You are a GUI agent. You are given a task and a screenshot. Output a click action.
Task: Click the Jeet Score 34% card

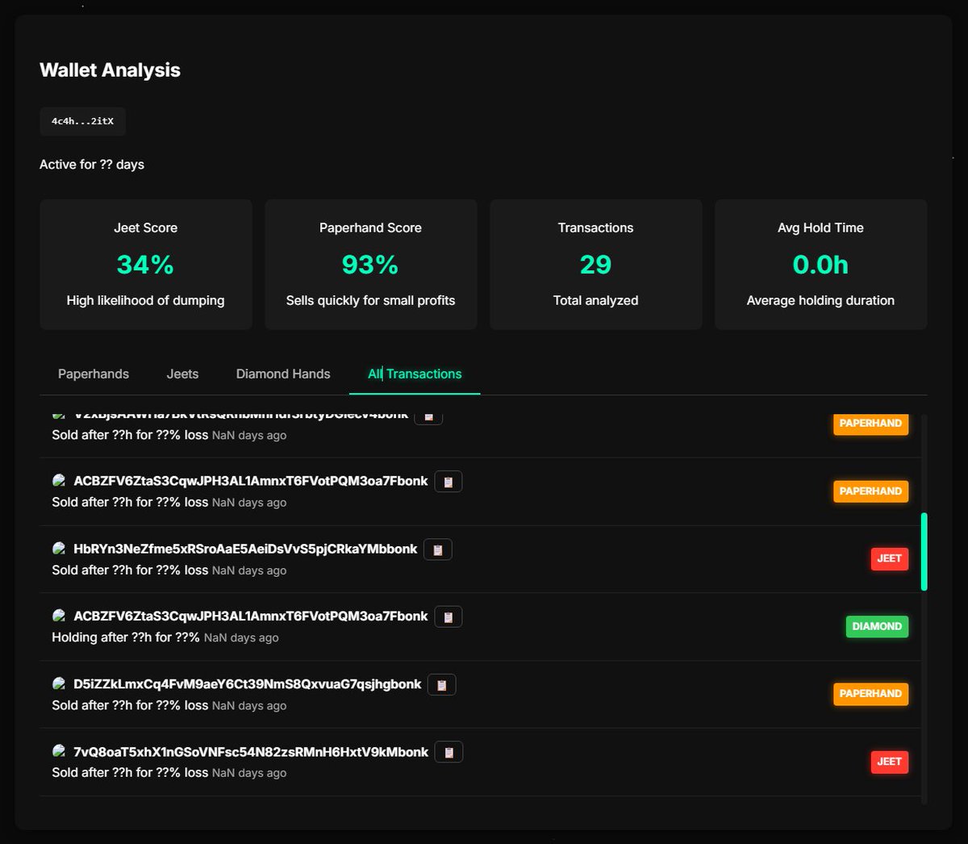click(145, 264)
